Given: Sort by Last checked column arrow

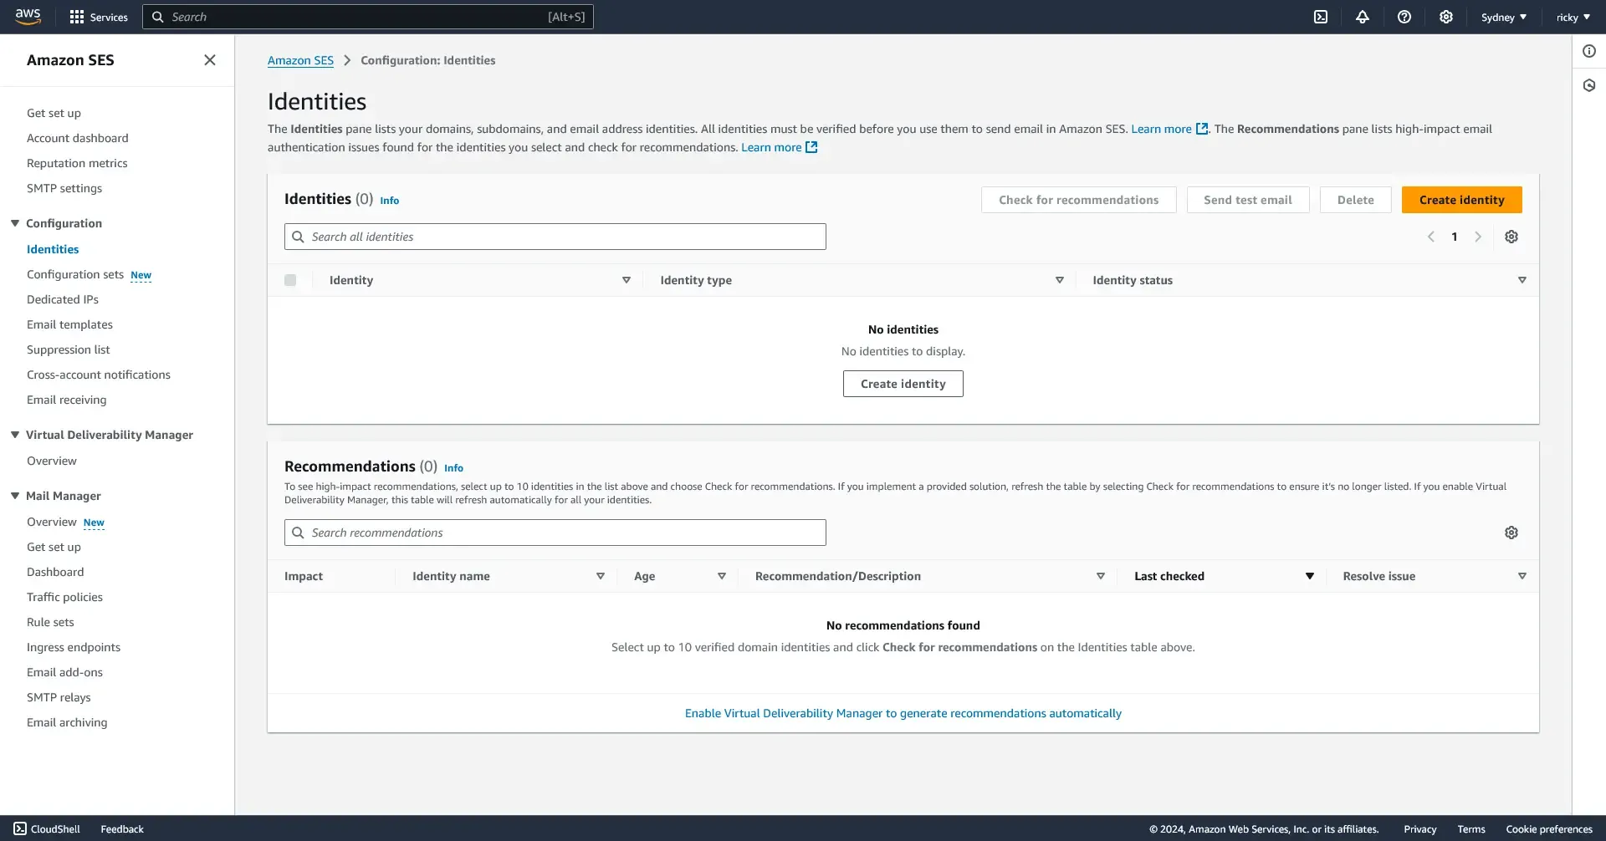Looking at the screenshot, I should pyautogui.click(x=1310, y=576).
